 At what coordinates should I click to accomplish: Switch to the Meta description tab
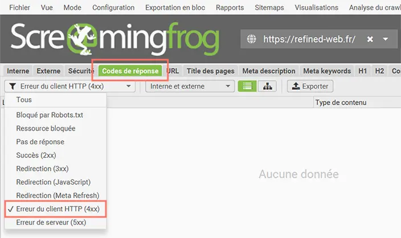(x=269, y=71)
